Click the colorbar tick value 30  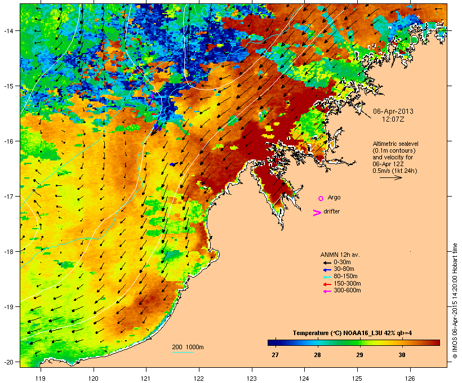[x=402, y=355]
